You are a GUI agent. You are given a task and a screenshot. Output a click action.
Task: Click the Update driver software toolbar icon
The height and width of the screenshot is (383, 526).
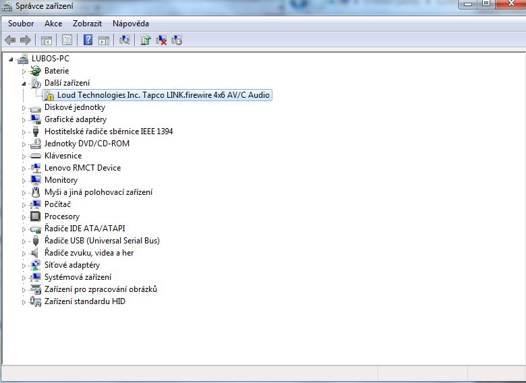pos(146,40)
